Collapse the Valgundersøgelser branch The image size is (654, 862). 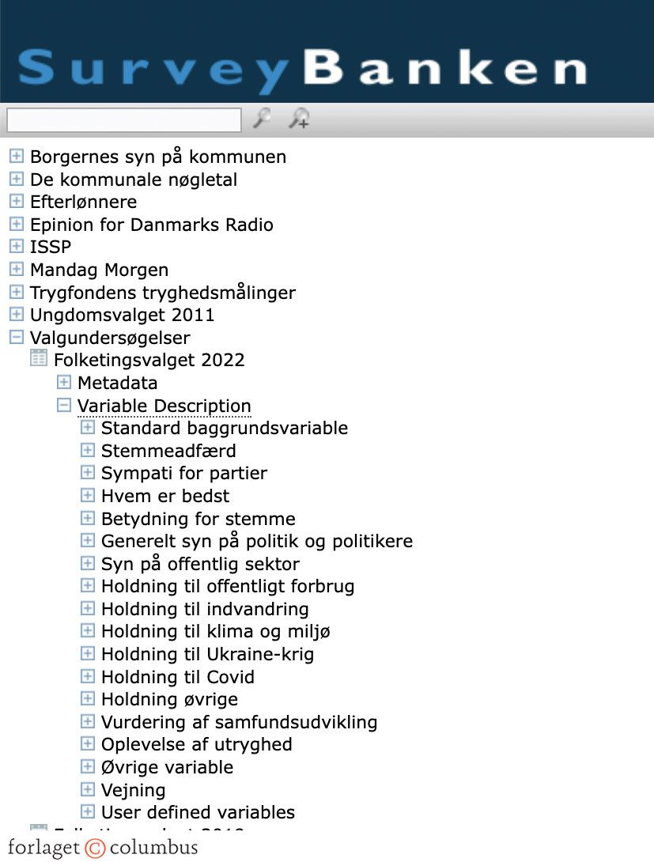(17, 337)
